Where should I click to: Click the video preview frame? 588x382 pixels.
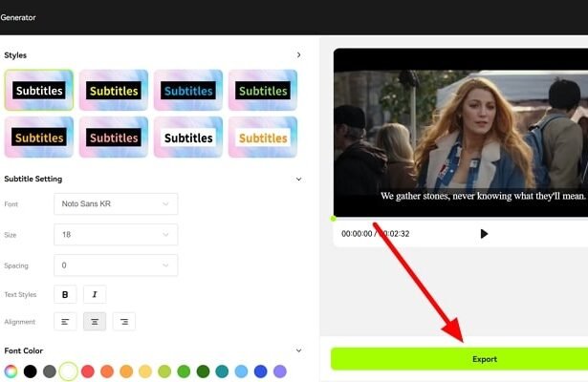click(x=461, y=133)
